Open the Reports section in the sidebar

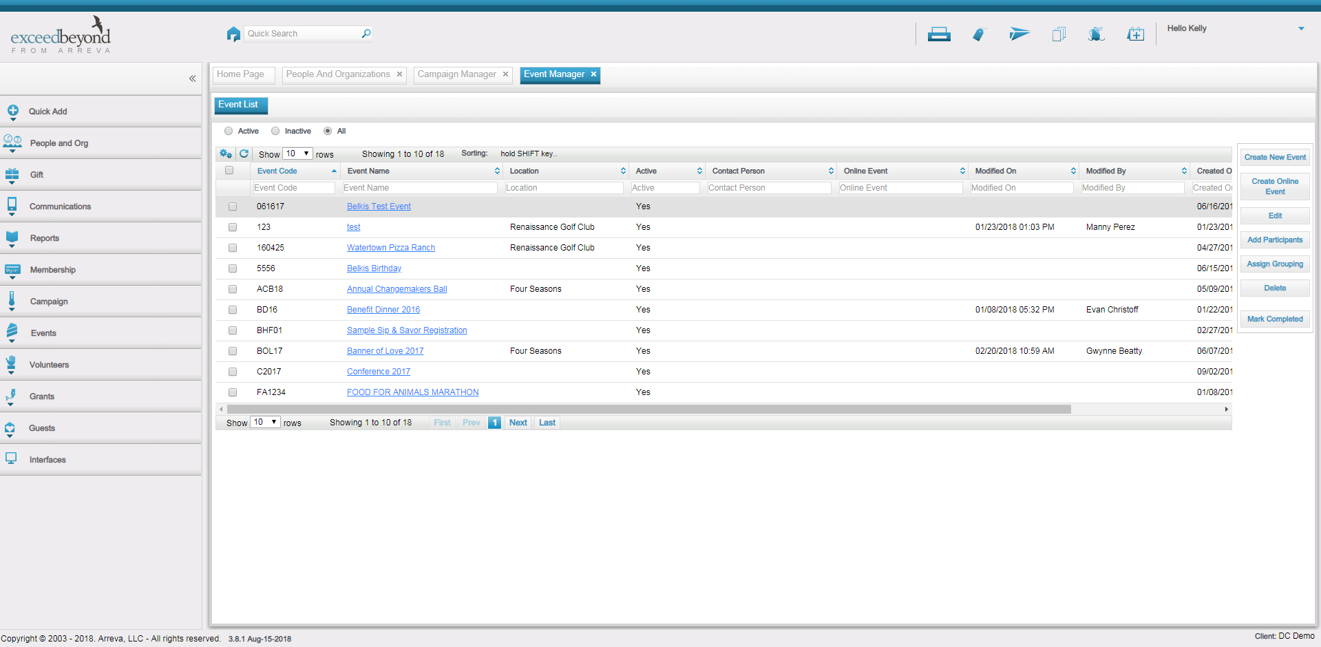click(x=45, y=238)
